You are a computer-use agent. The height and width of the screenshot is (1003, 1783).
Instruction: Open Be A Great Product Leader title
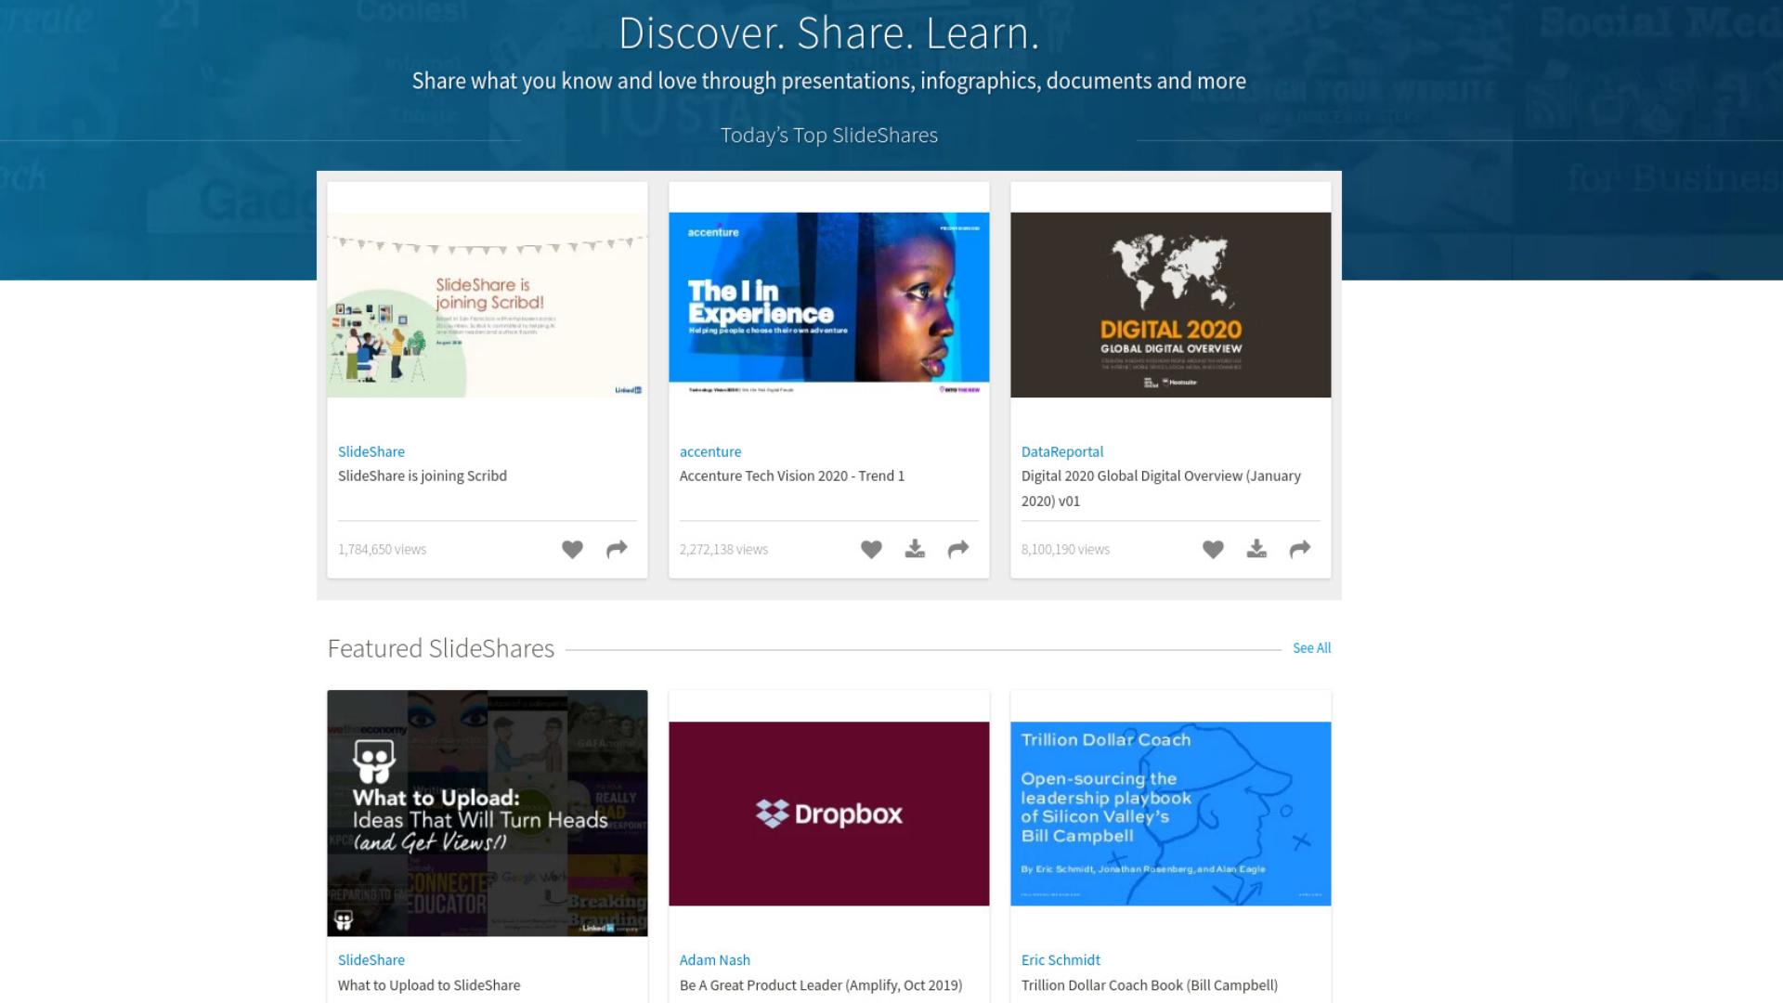pyautogui.click(x=821, y=984)
